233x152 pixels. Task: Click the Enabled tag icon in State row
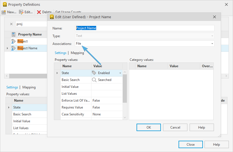tap(94, 73)
